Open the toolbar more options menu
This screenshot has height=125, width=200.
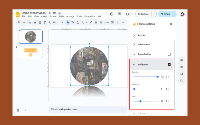(117, 22)
